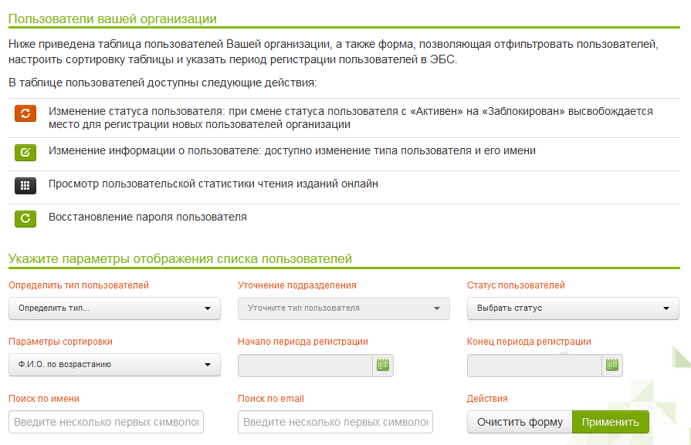The width and height of the screenshot is (691, 445).
Task: Click the 'Укажите параметры отображения списка пользователей' heading
Action: 180,259
